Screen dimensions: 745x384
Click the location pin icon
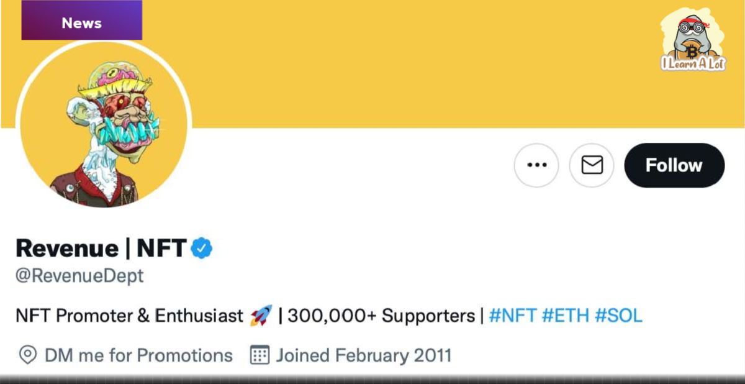point(27,355)
